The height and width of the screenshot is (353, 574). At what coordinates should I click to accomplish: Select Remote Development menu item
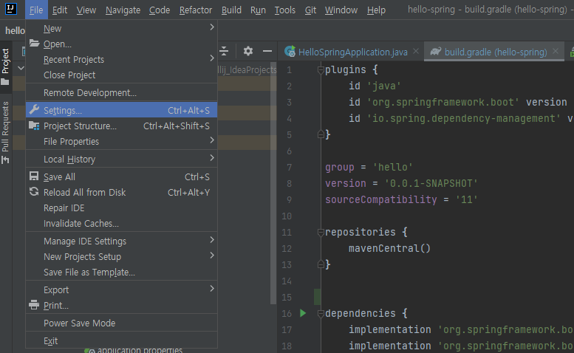[122, 92]
